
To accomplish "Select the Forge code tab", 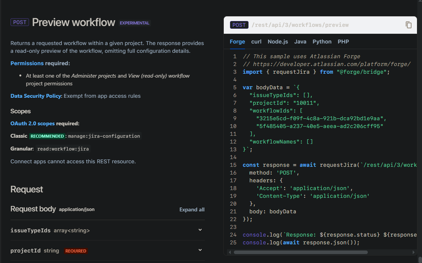I will pos(237,42).
